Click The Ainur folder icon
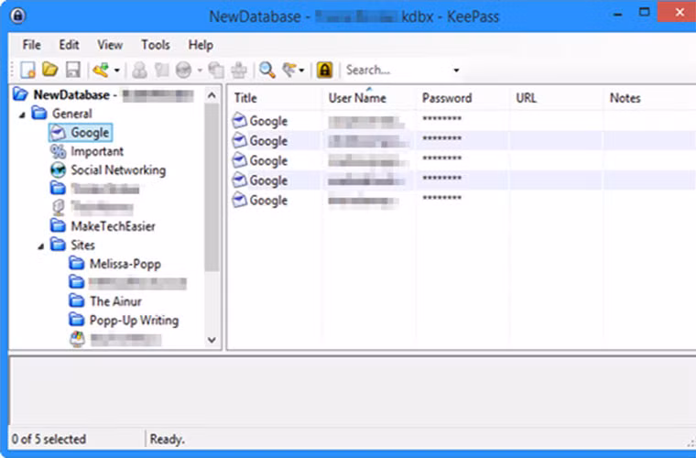 (x=77, y=300)
